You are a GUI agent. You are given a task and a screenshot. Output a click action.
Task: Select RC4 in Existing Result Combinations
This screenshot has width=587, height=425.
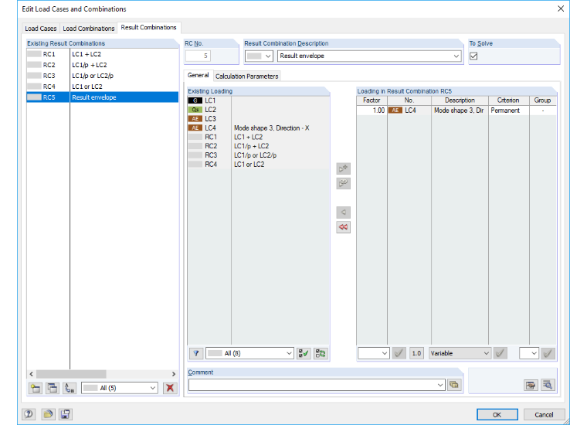(102, 87)
